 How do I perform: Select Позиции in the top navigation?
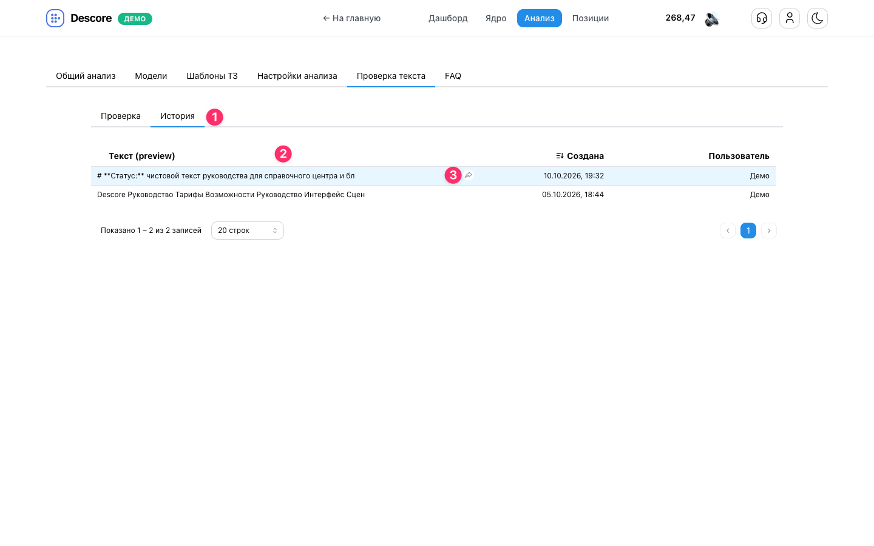click(x=591, y=18)
